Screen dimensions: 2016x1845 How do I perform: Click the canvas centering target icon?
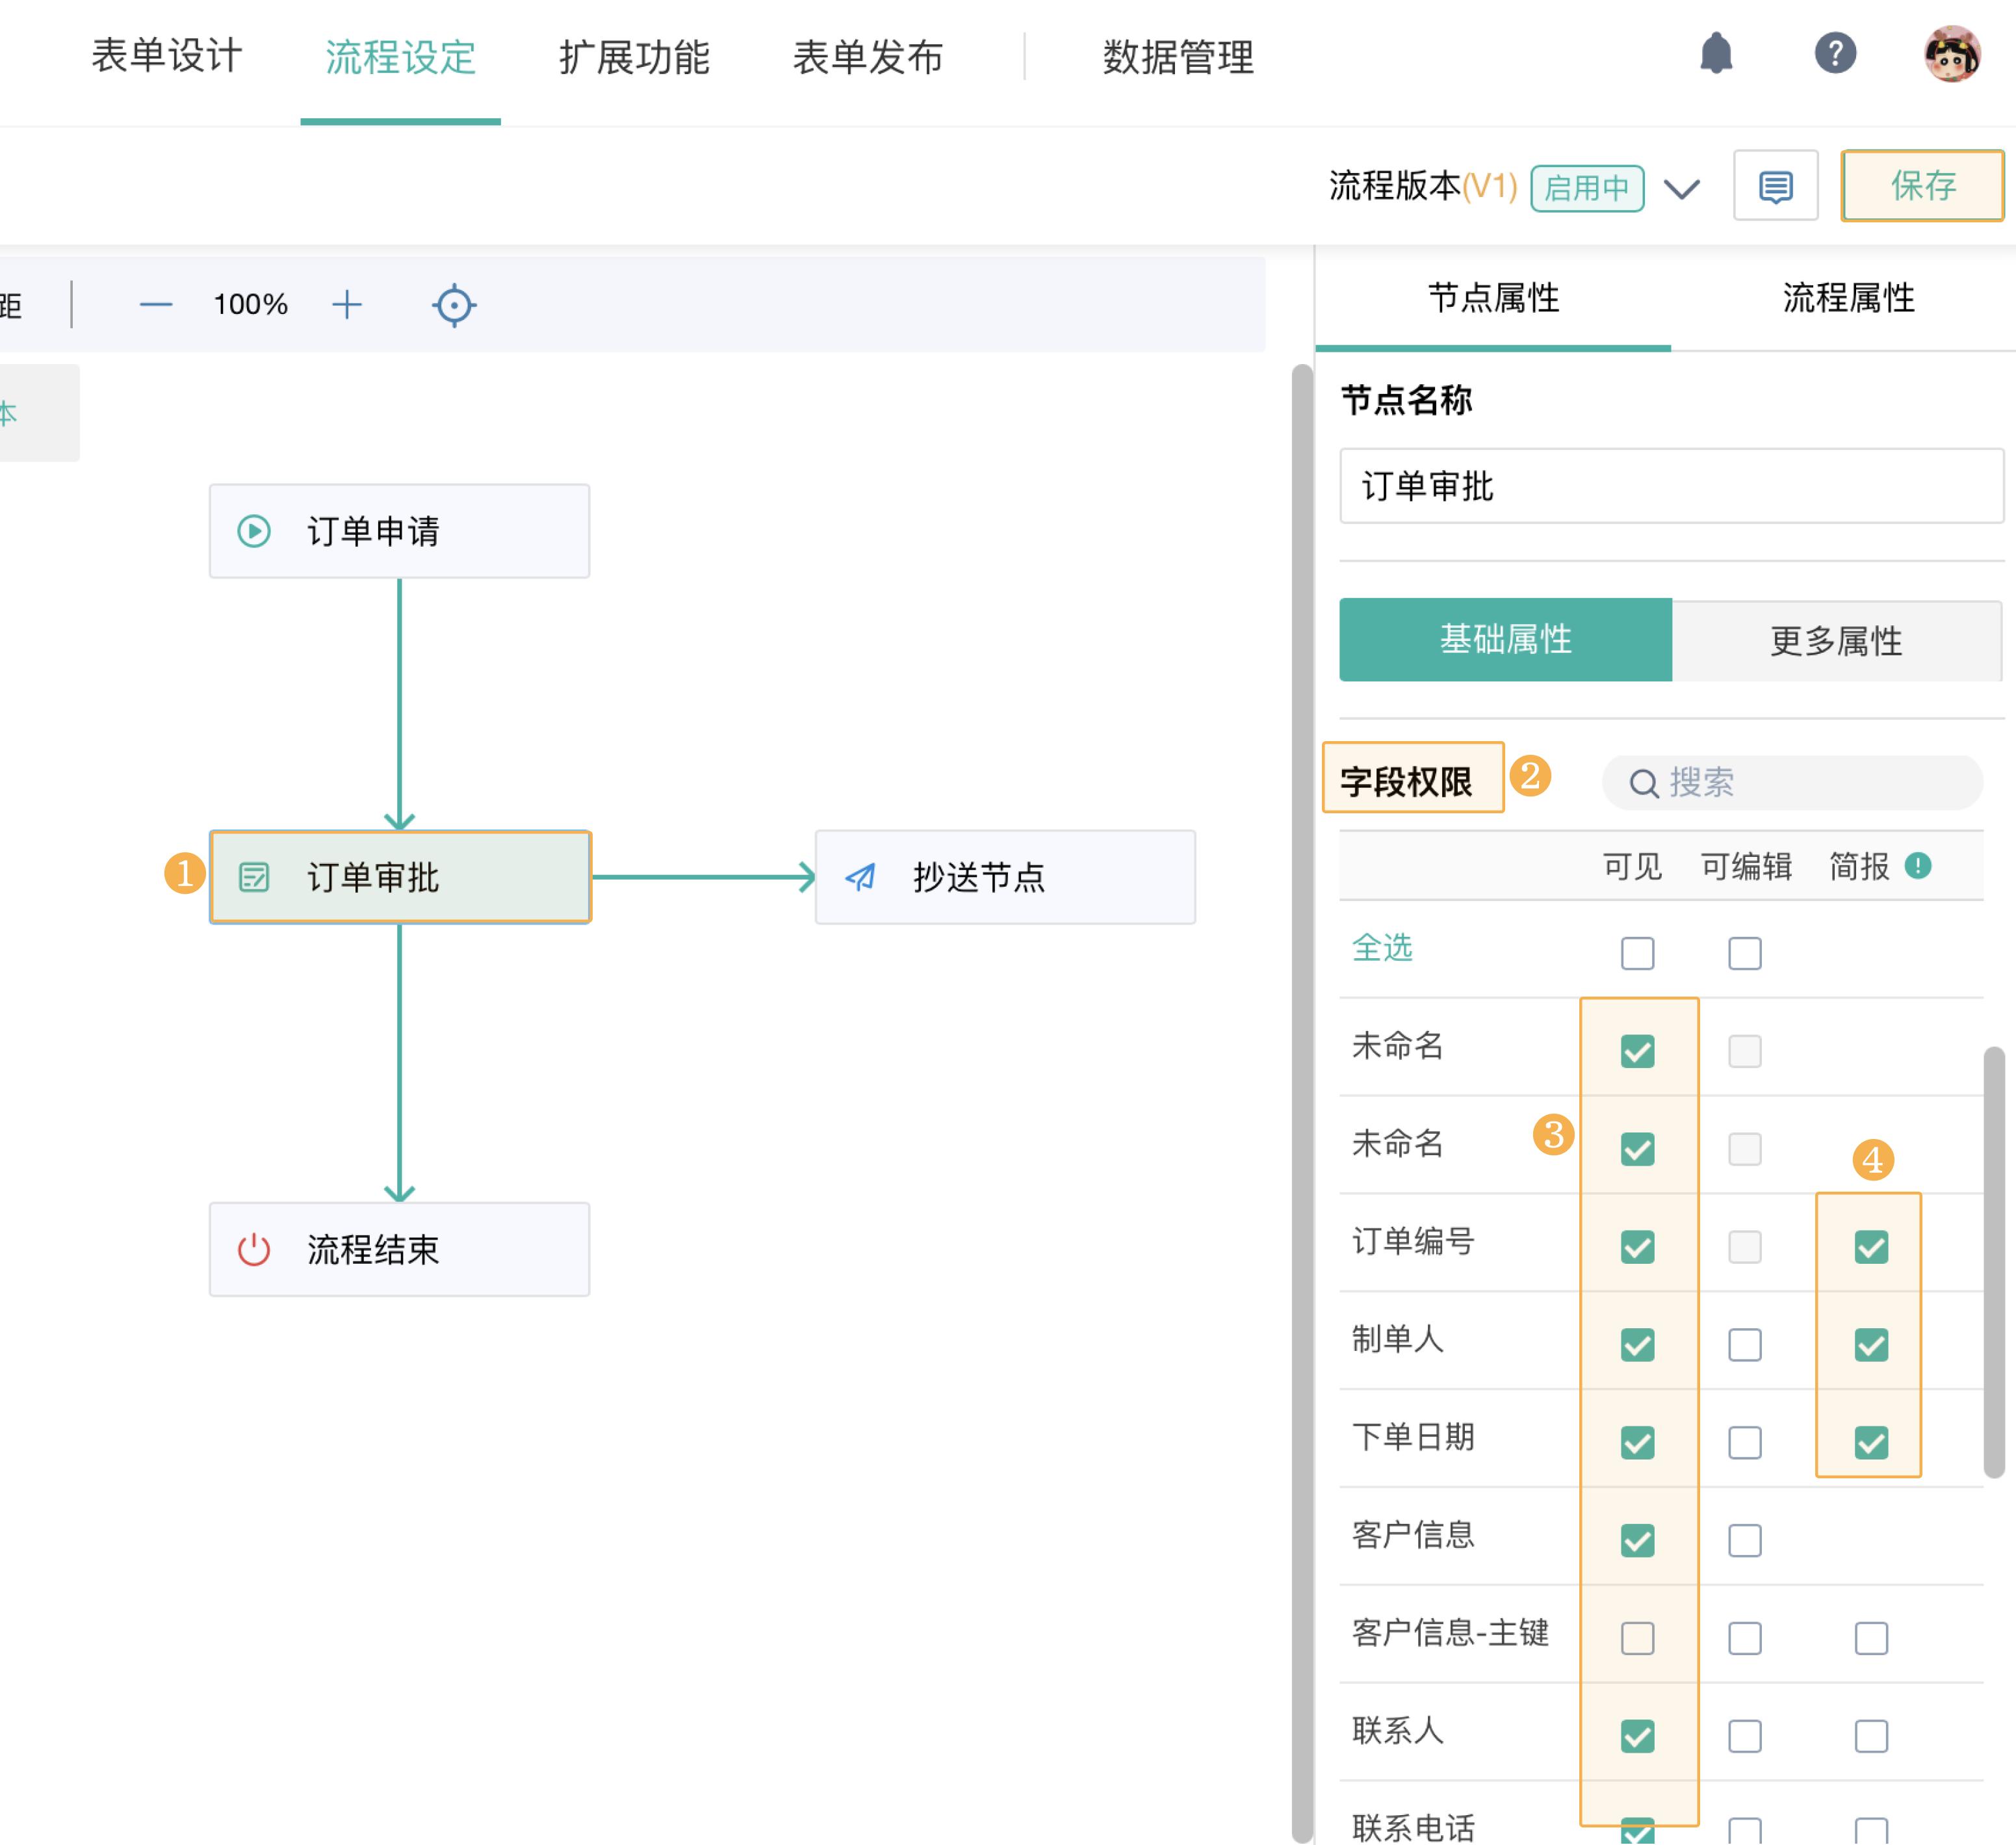click(x=453, y=305)
